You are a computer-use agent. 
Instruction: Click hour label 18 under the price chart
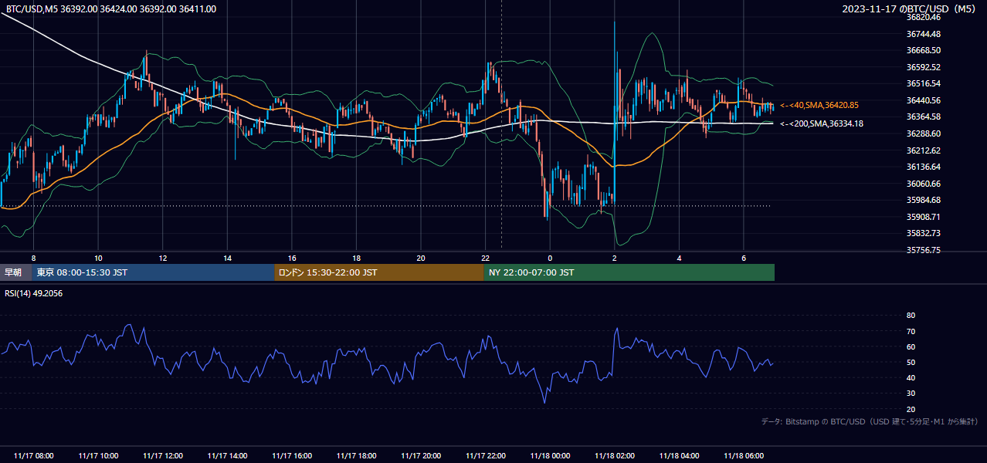[x=356, y=258]
